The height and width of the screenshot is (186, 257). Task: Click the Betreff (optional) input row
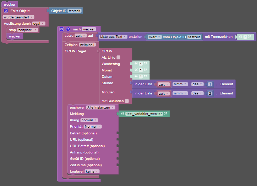[x=93, y=133]
